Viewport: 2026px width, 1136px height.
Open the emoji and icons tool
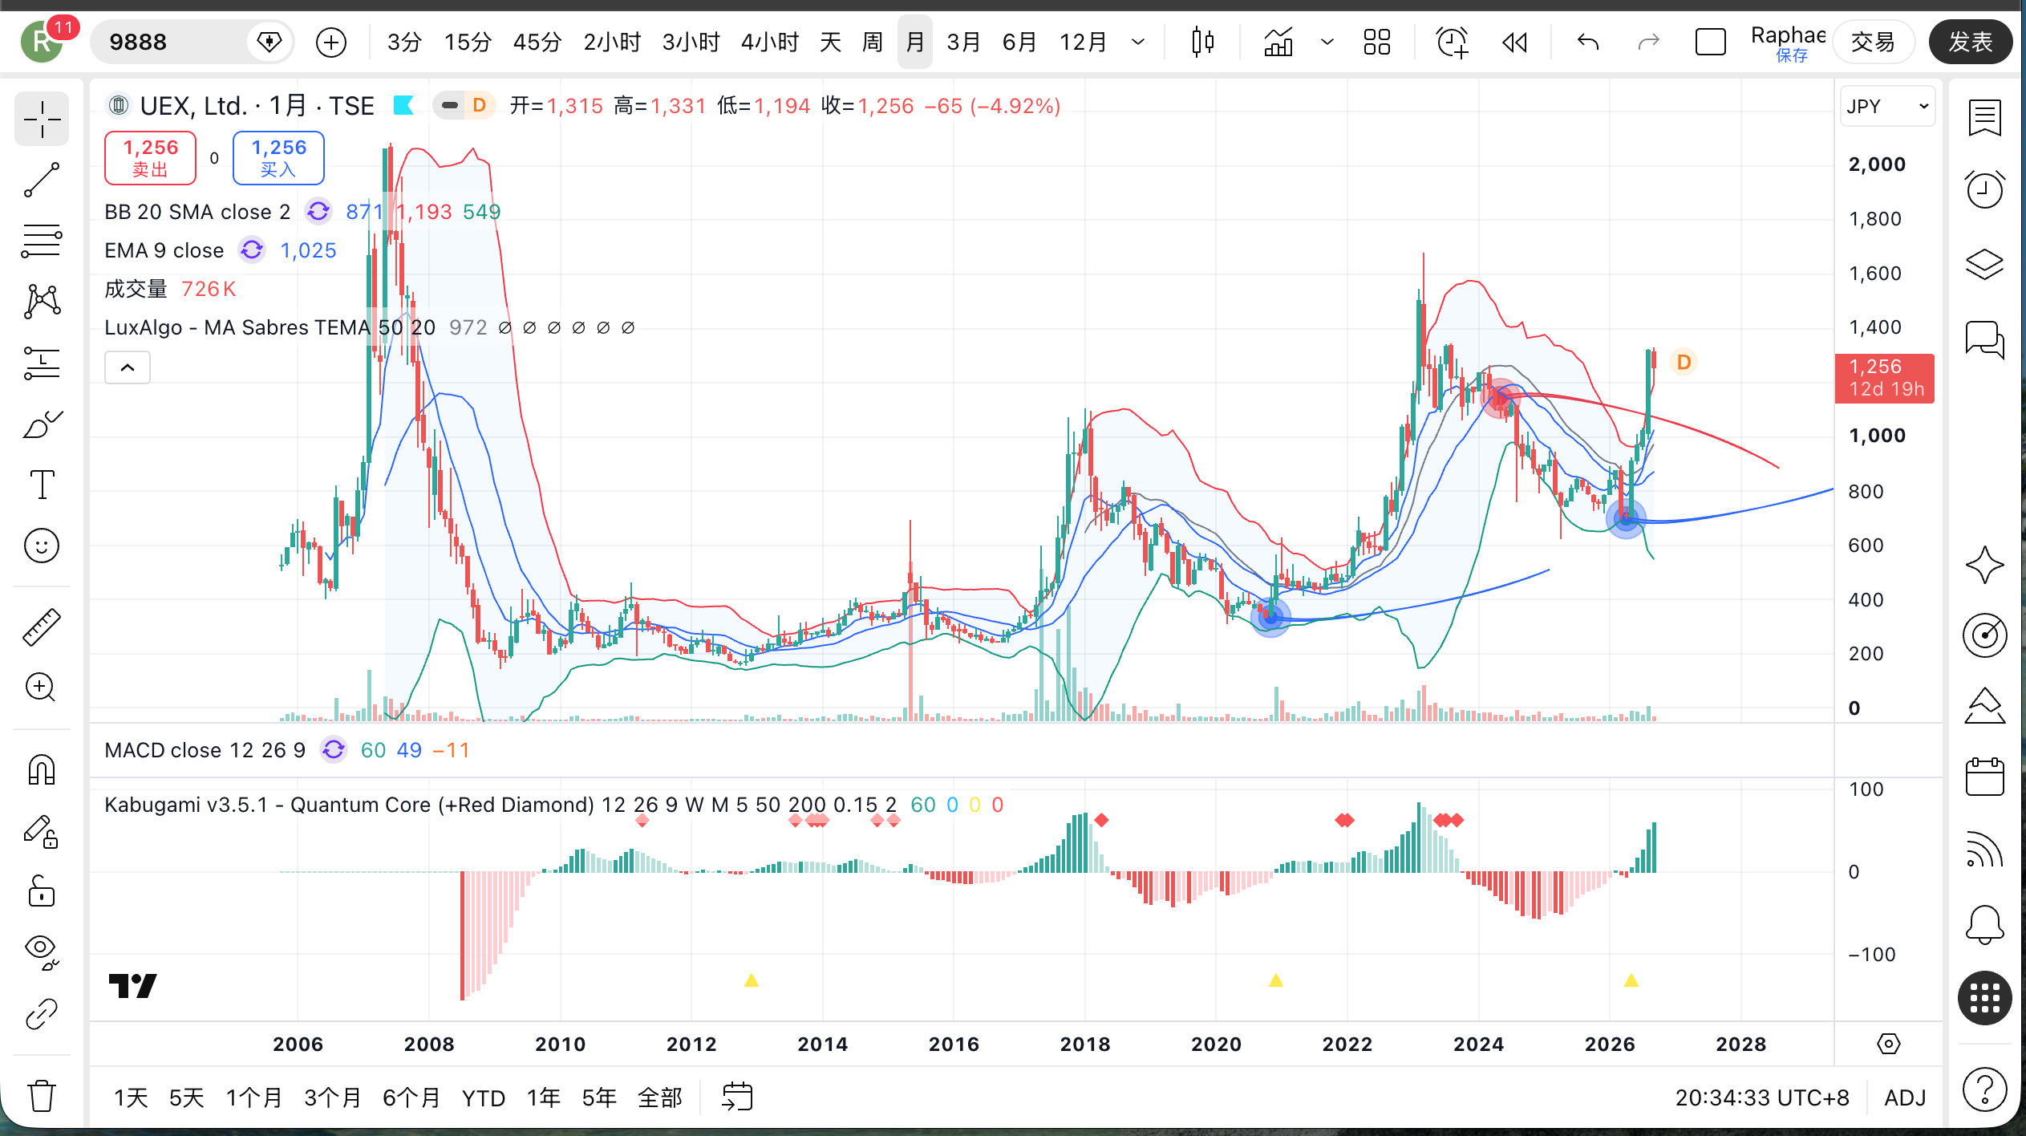click(42, 546)
